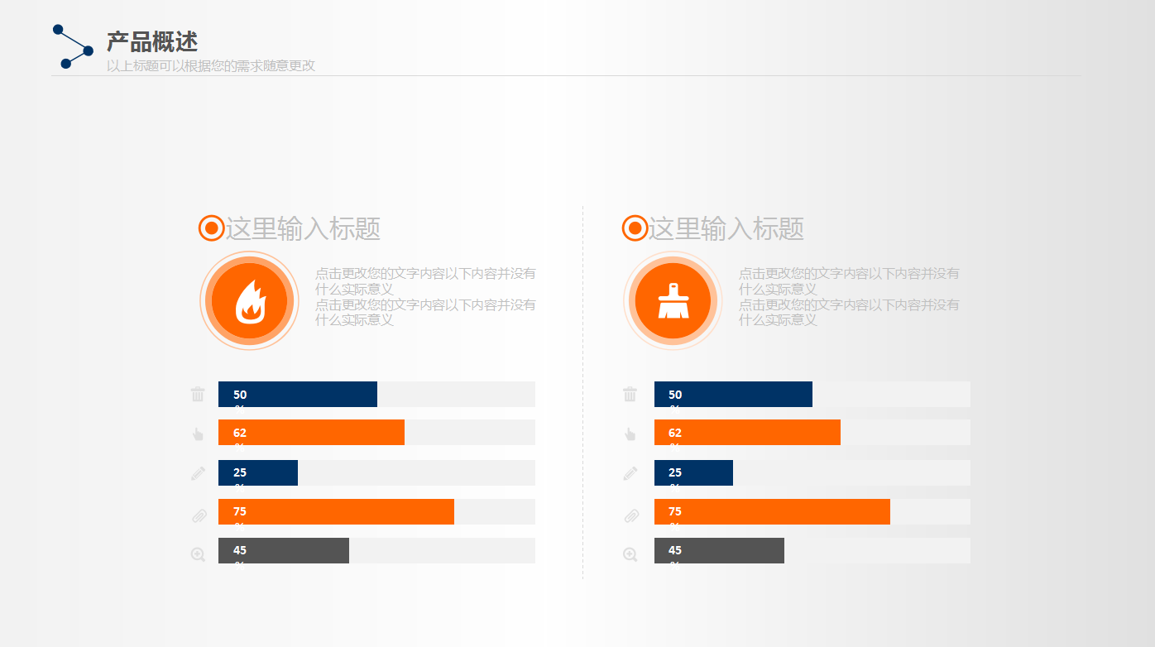Viewport: 1155px width, 647px height.
Task: Click the zoom magnifier icon in the flame section
Action: coord(198,554)
